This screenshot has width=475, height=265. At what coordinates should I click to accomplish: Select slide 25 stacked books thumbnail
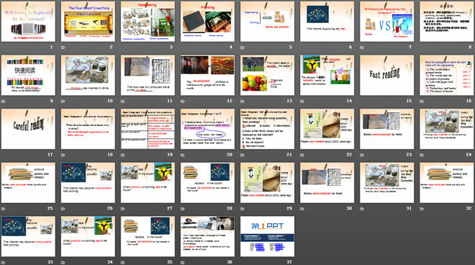coord(28,182)
